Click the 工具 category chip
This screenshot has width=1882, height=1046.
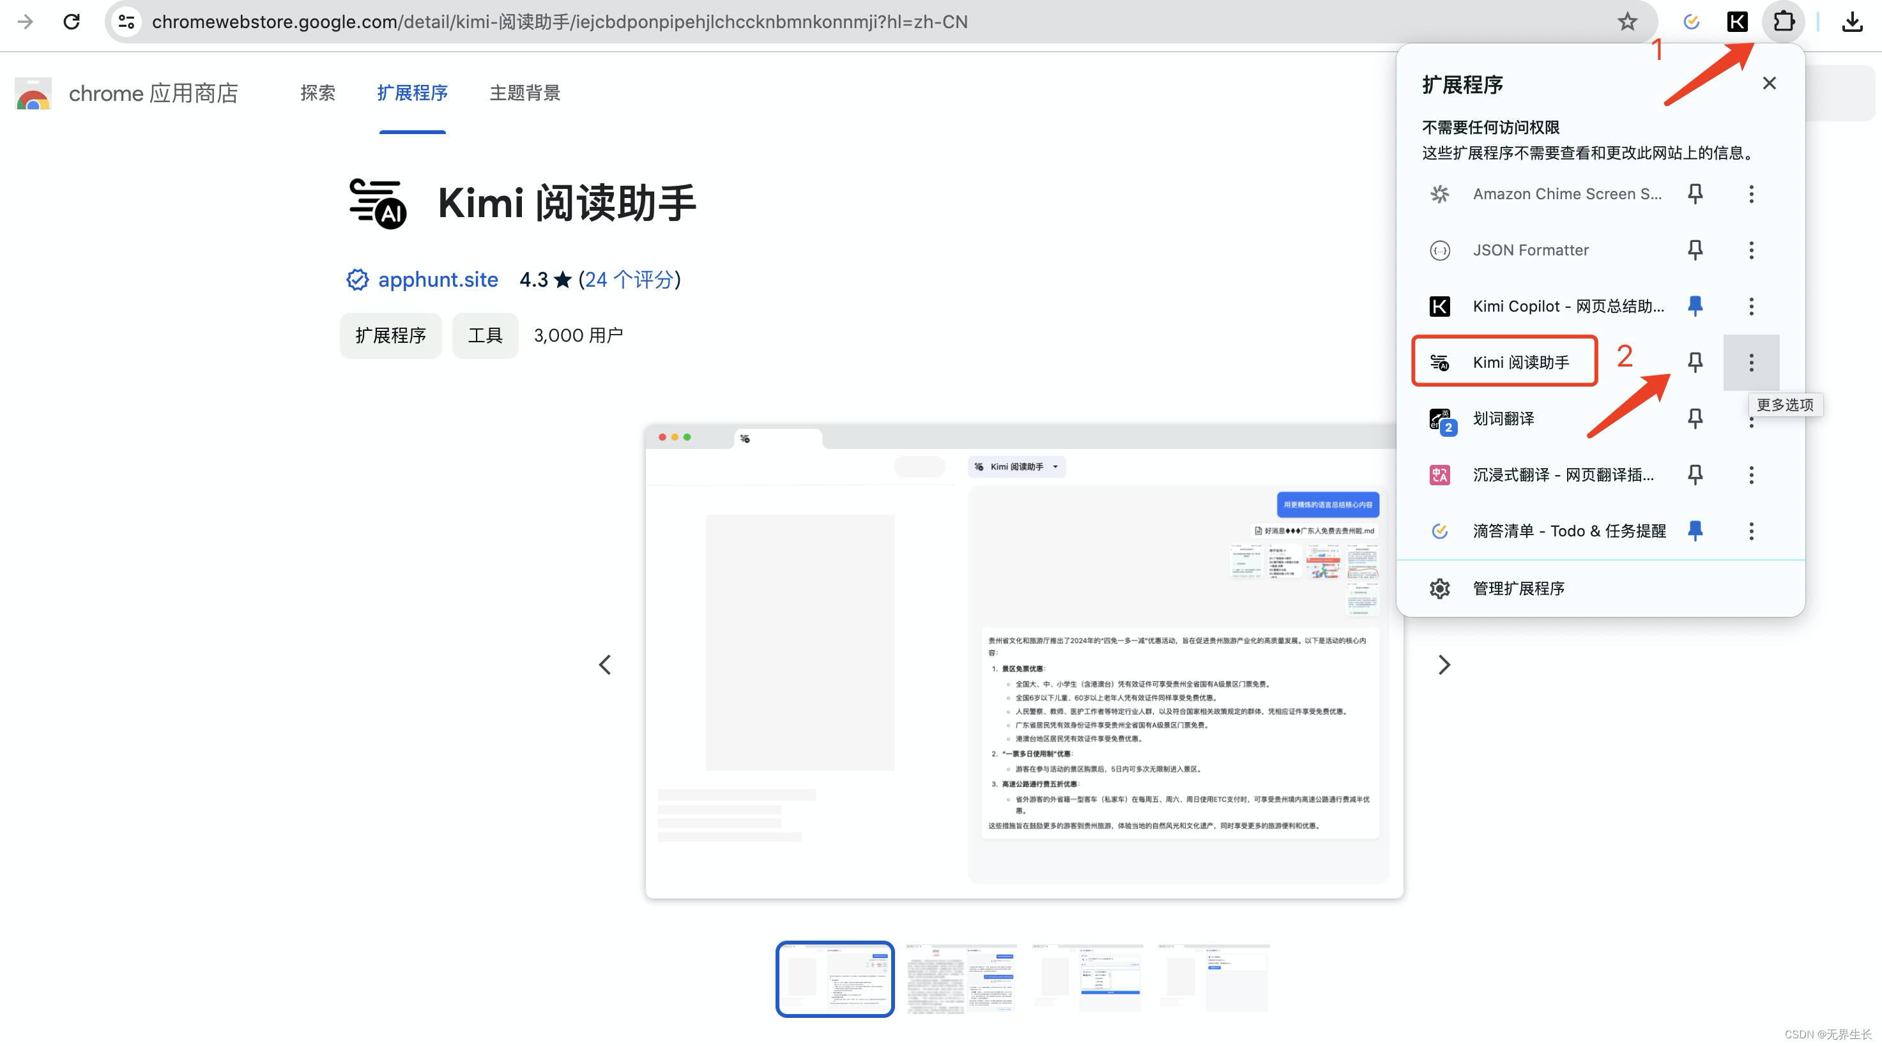(x=485, y=335)
